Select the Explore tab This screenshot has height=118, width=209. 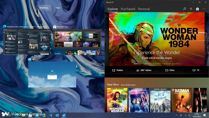click(x=113, y=9)
